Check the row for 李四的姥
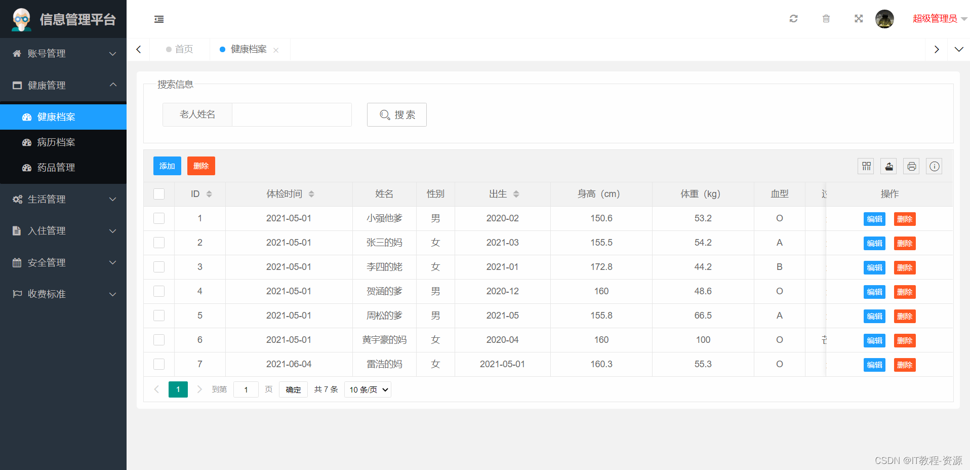This screenshot has height=470, width=970. 159,267
